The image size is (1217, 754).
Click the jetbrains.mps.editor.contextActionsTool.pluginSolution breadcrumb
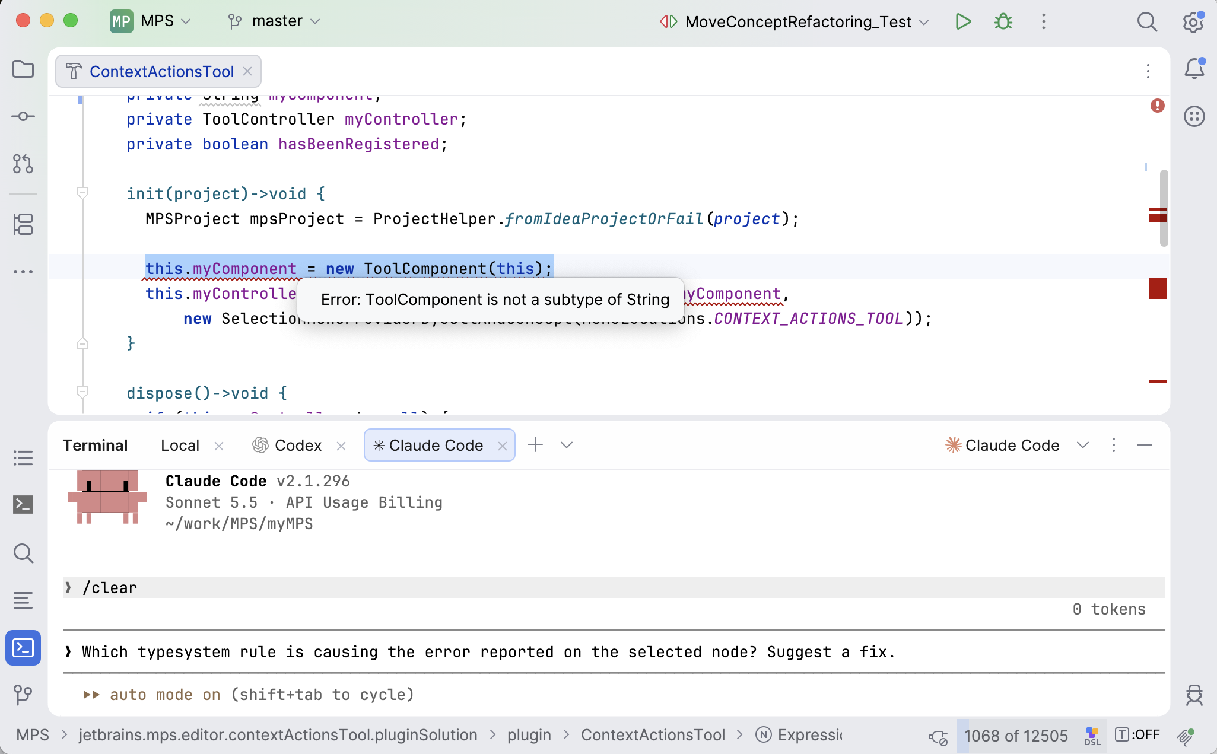(278, 735)
